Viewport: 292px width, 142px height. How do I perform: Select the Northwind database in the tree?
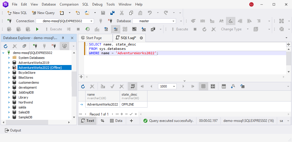(x=26, y=102)
